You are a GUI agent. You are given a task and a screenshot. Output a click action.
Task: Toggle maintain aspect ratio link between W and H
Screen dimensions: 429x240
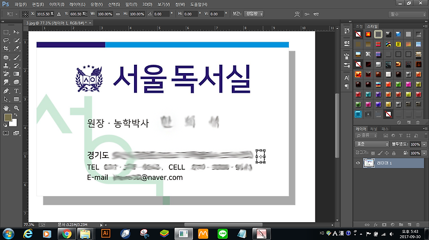pyautogui.click(x=117, y=14)
